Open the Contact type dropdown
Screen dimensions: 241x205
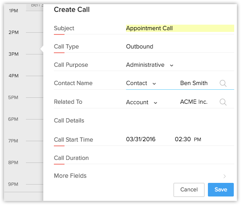141,83
